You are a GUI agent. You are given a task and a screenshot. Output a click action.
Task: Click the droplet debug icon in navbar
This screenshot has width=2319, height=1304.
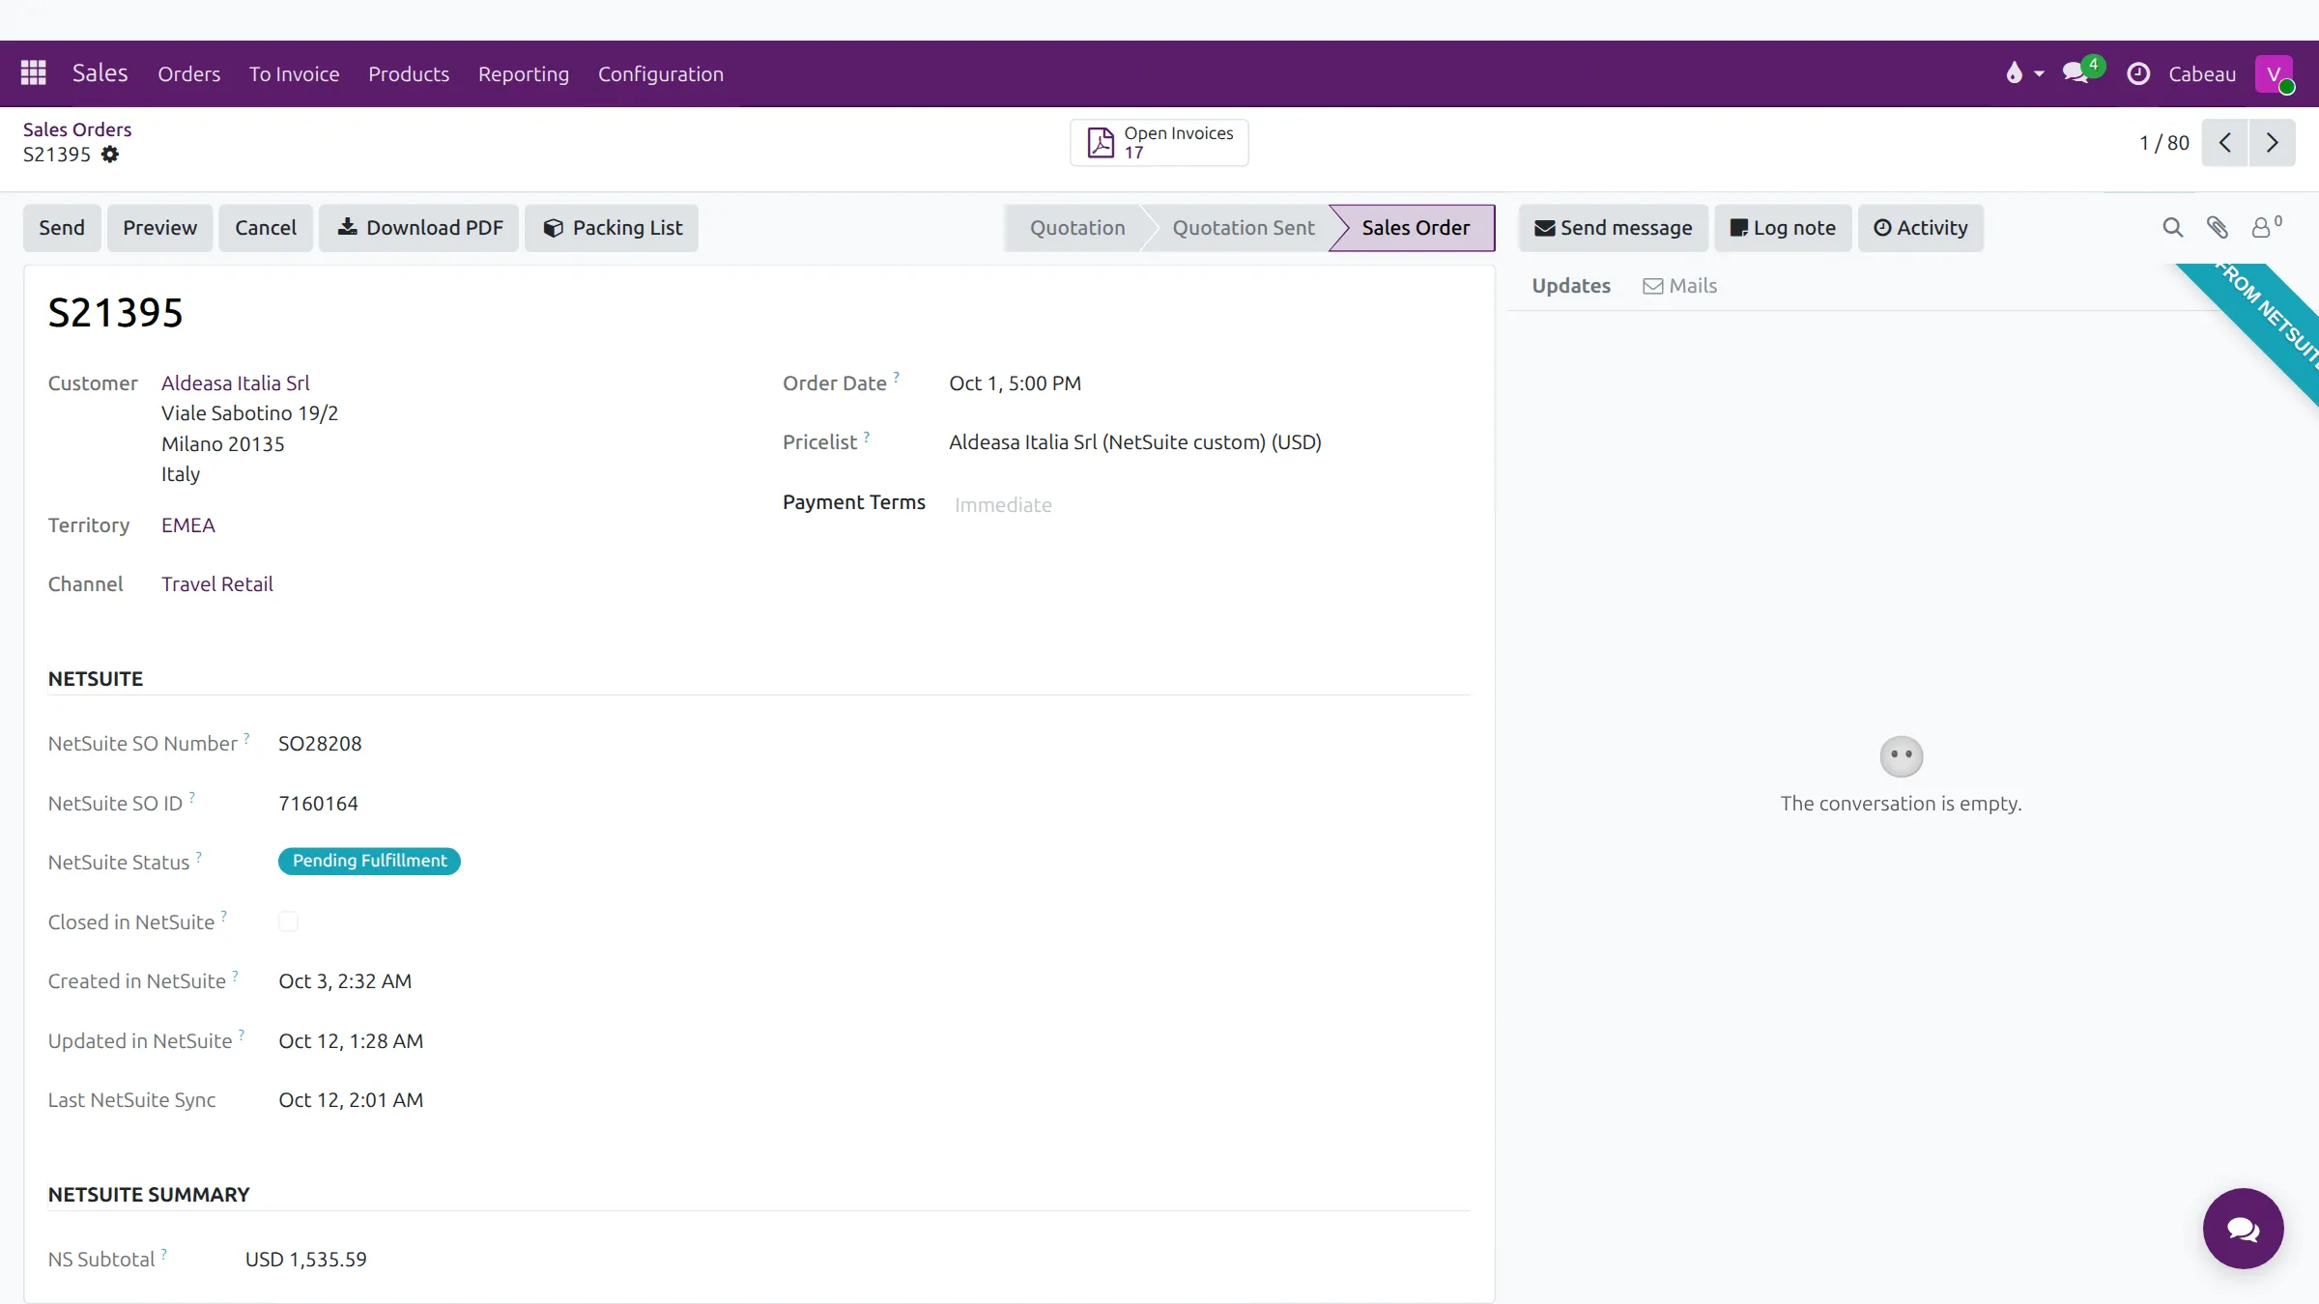pyautogui.click(x=2014, y=73)
